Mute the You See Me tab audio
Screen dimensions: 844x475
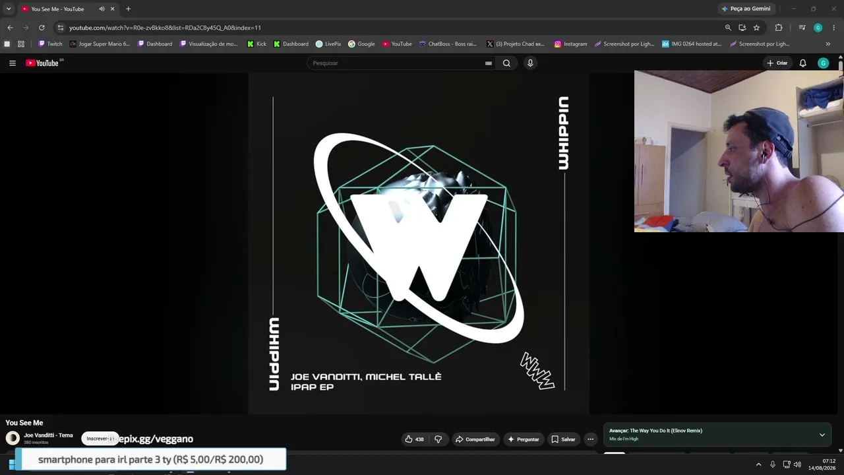[102, 9]
